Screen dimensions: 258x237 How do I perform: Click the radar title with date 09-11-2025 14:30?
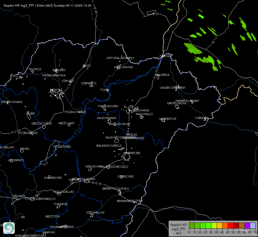[x=47, y=6]
